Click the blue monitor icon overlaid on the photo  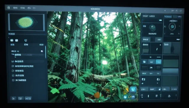click(133, 89)
